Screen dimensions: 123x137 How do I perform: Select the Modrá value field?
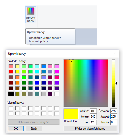point(114,122)
